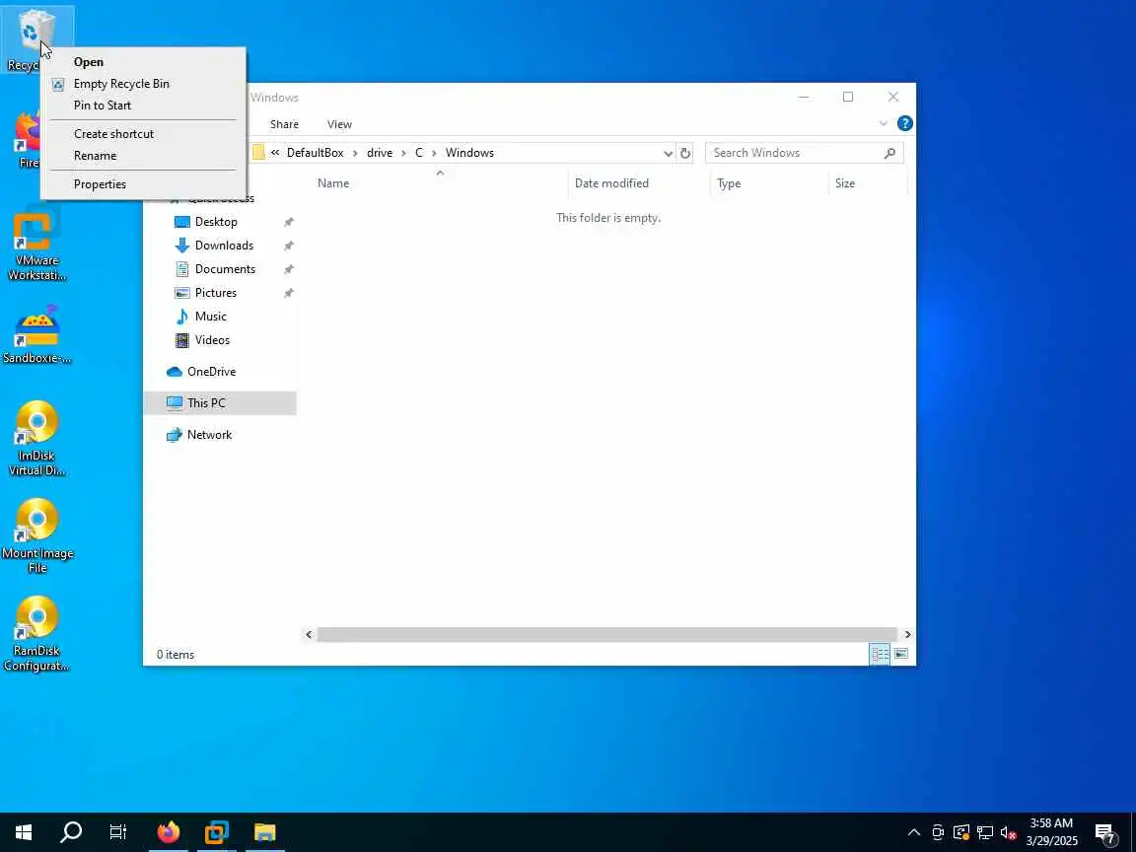This screenshot has width=1136, height=852.
Task: Open the Share ribbon tab
Action: 284,124
